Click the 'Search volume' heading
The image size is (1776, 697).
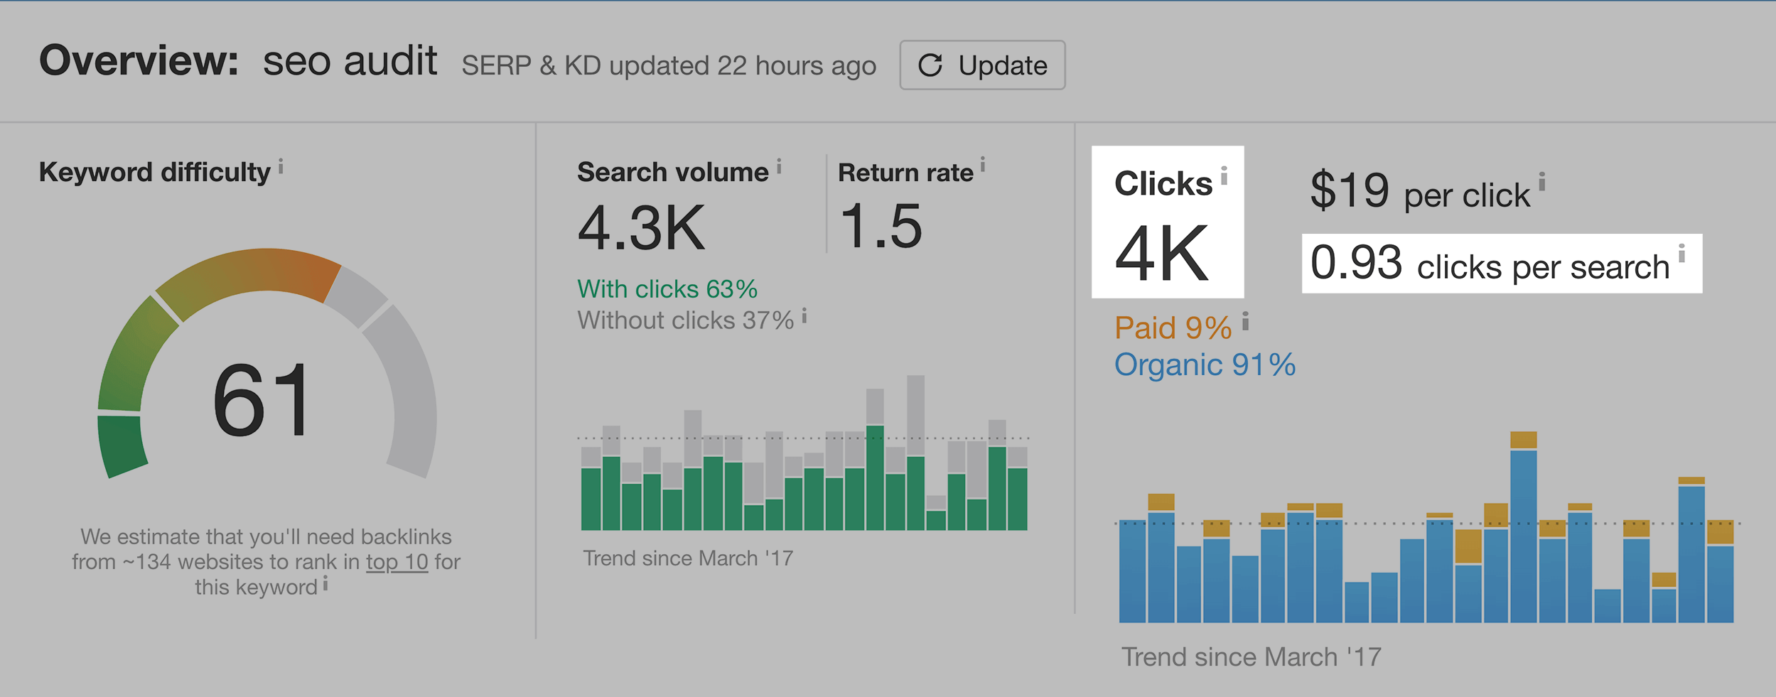[673, 172]
